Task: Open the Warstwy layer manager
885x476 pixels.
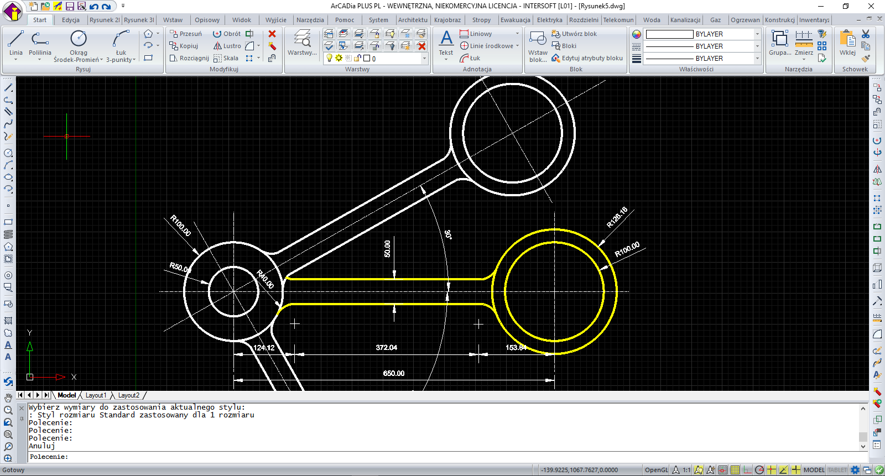Action: tap(302, 43)
